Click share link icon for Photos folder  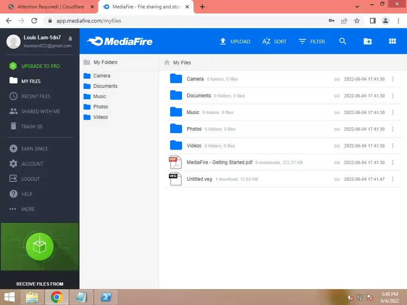coord(337,129)
